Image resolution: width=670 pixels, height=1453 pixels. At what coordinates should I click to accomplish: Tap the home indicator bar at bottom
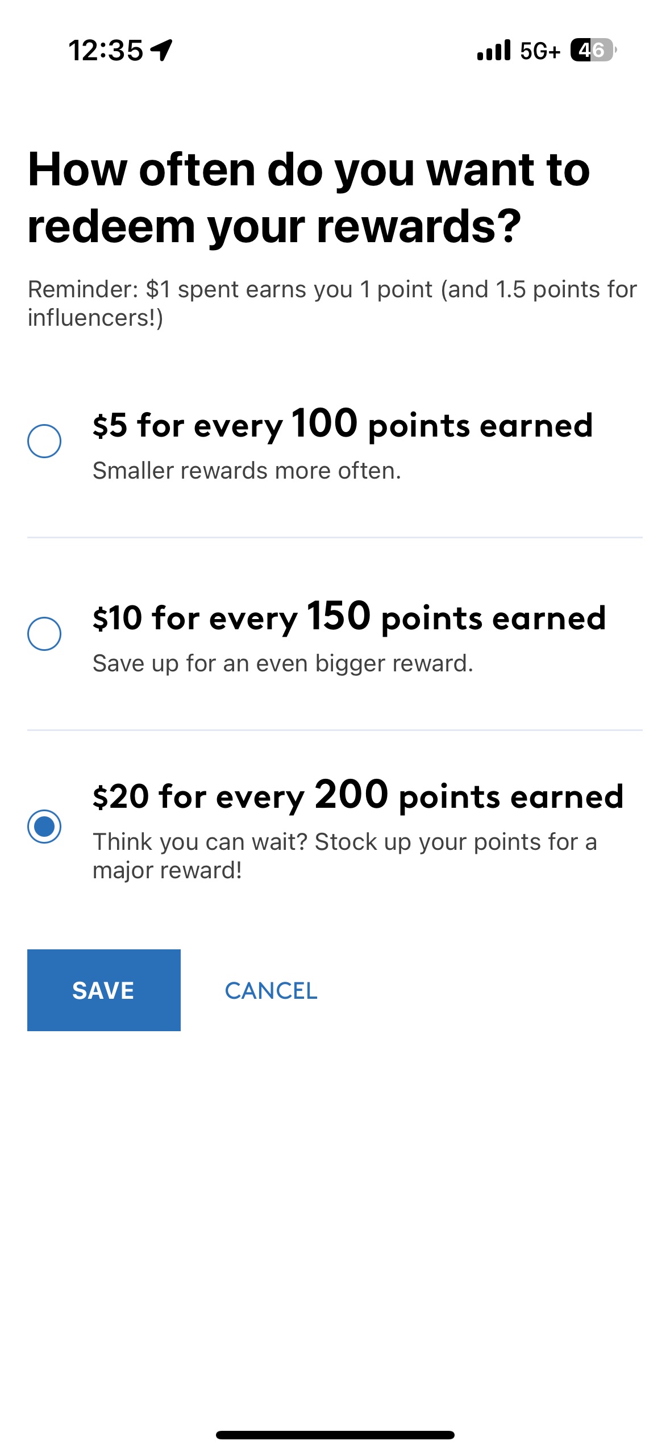(x=335, y=1435)
